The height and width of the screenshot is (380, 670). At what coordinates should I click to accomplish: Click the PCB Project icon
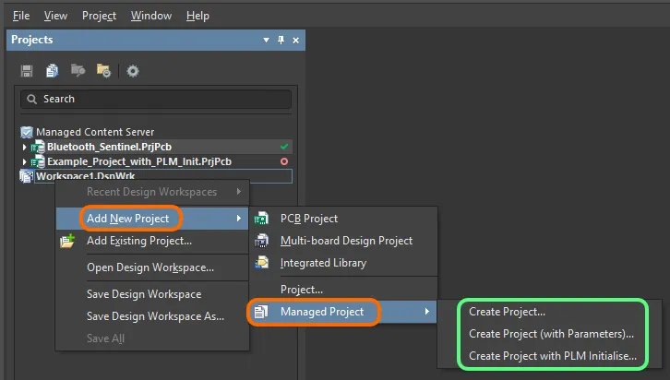coord(261,219)
